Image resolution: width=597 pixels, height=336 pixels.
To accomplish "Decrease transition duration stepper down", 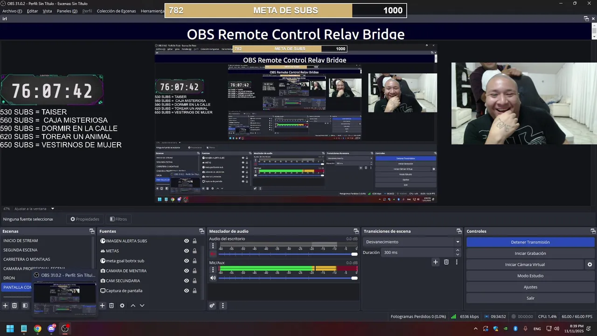I will pyautogui.click(x=458, y=254).
